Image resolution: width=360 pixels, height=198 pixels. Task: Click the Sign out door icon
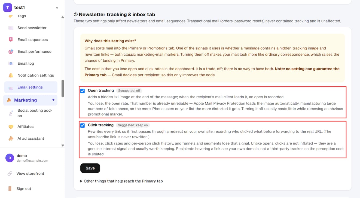(10, 188)
